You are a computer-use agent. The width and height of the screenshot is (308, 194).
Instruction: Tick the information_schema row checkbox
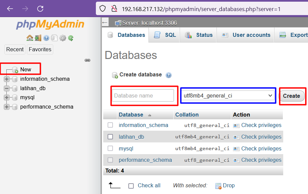[x=110, y=125]
